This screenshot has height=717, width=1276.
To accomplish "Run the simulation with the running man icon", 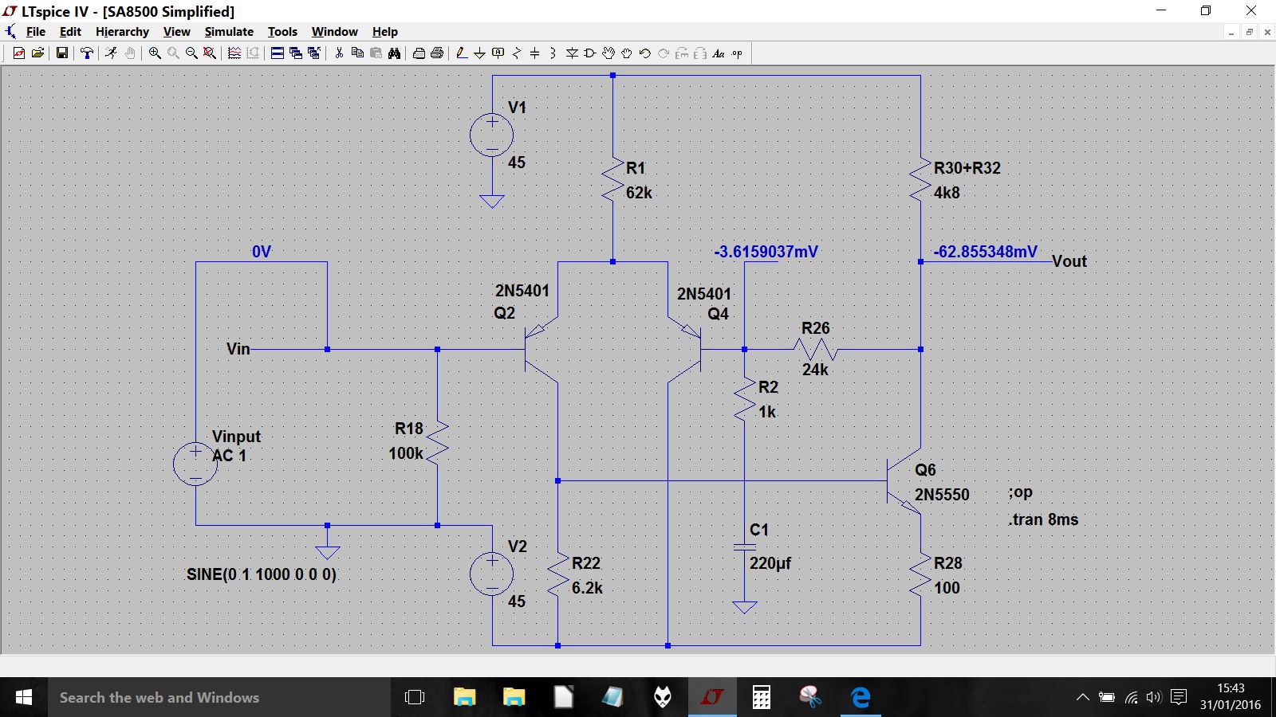I will [111, 53].
